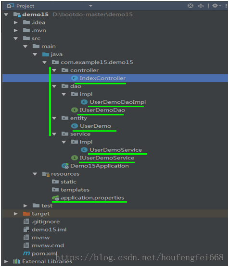Select IUserDemoService interface name
229x267 pixels.
[x=107, y=158]
